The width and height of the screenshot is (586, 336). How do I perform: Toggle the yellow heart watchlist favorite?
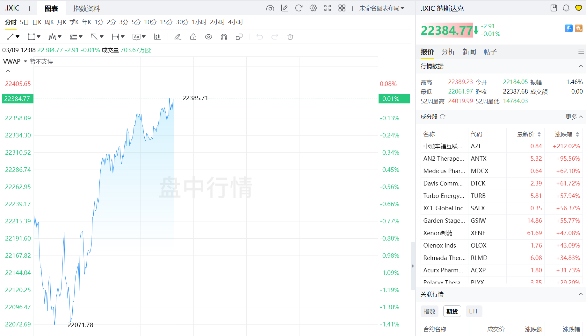point(579,8)
